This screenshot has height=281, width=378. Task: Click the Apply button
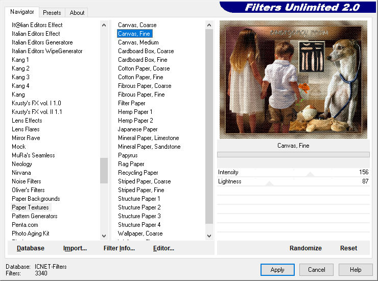[x=277, y=270]
